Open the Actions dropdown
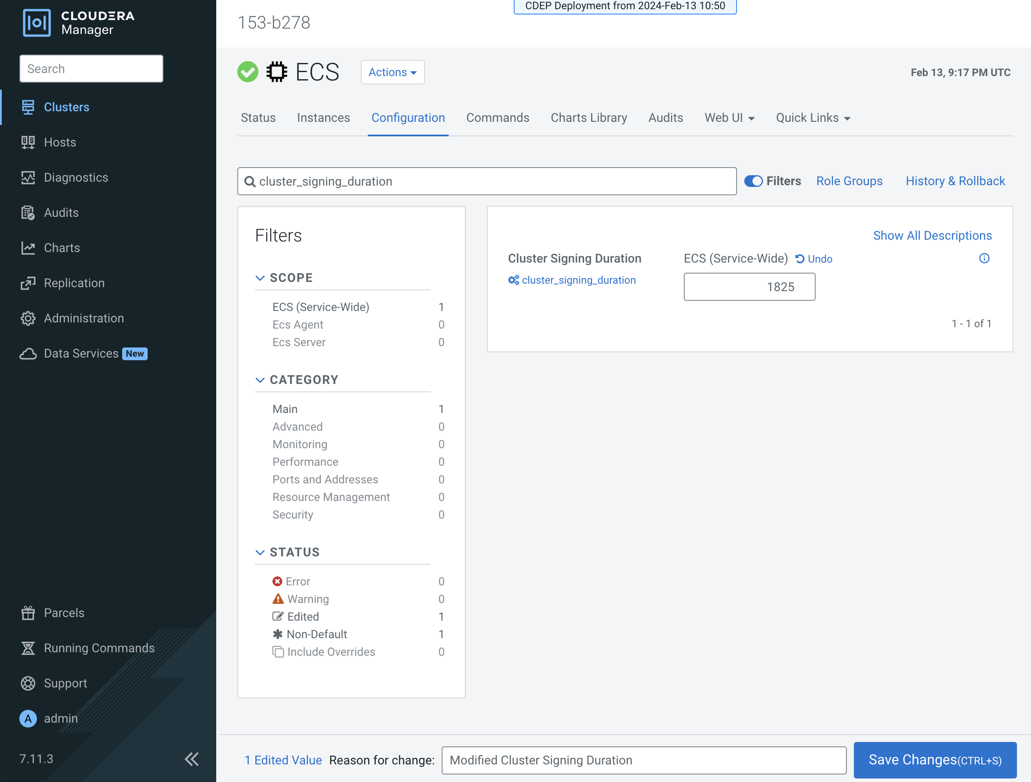Viewport: 1031px width, 782px height. (392, 72)
